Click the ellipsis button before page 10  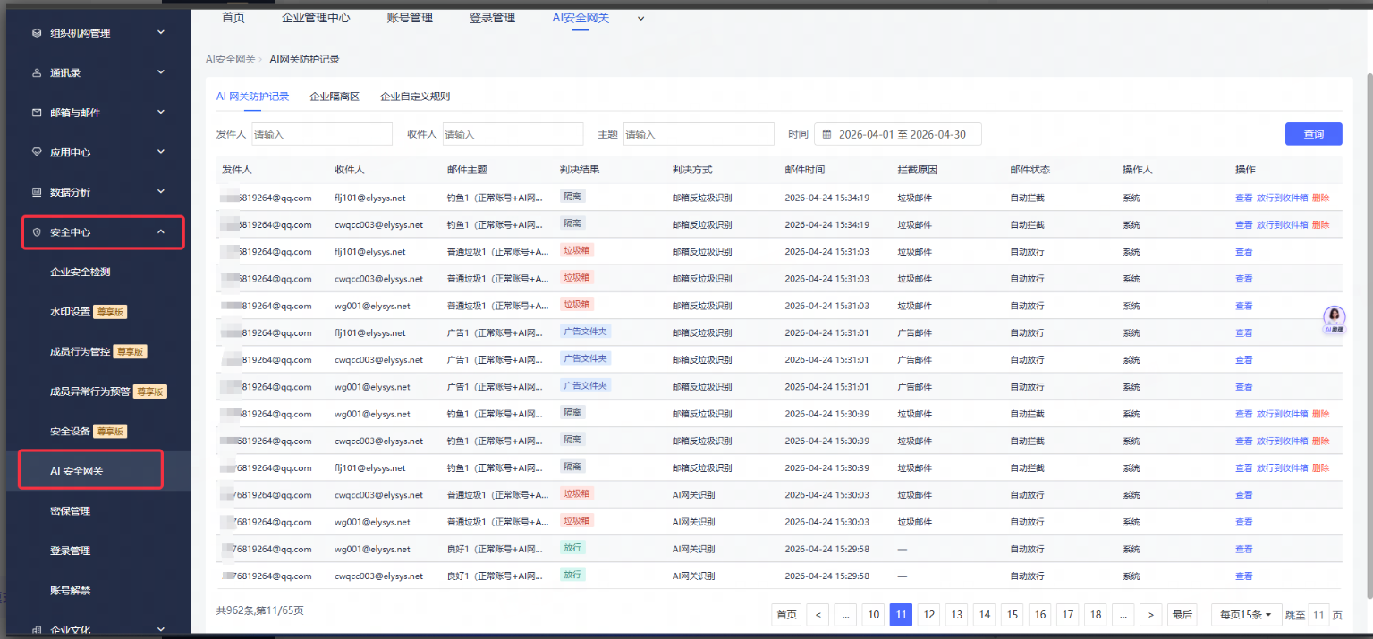click(845, 615)
